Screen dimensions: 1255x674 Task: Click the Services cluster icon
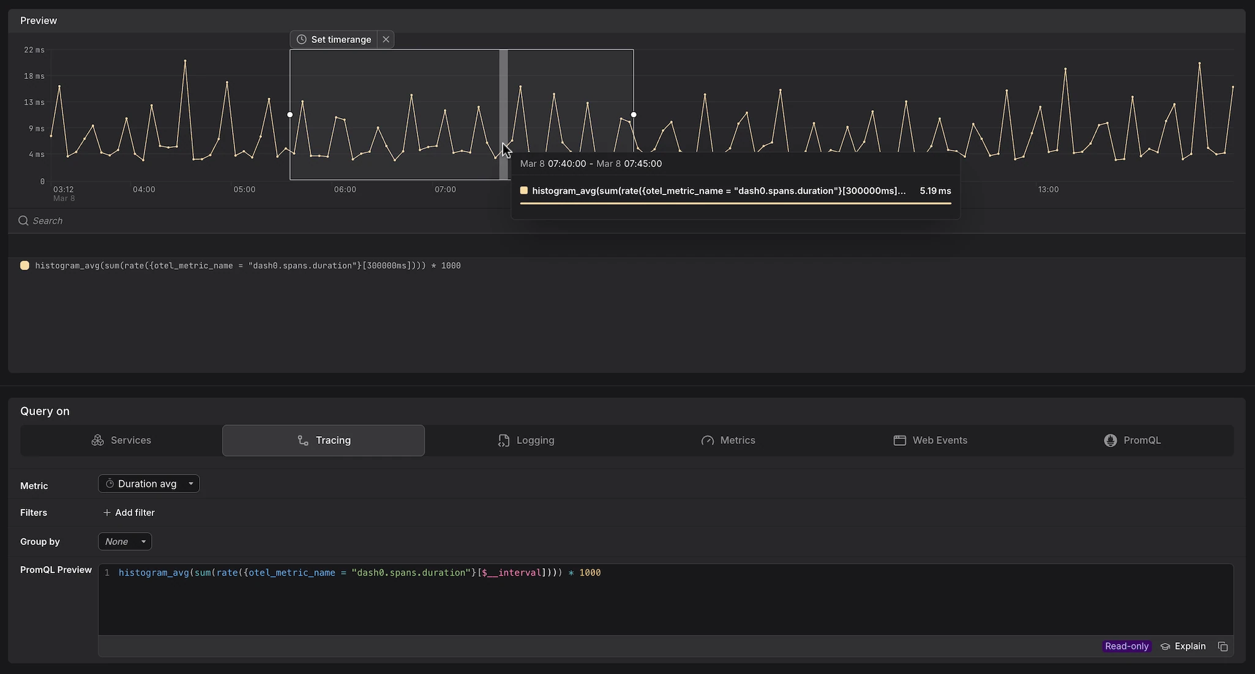pyautogui.click(x=97, y=440)
